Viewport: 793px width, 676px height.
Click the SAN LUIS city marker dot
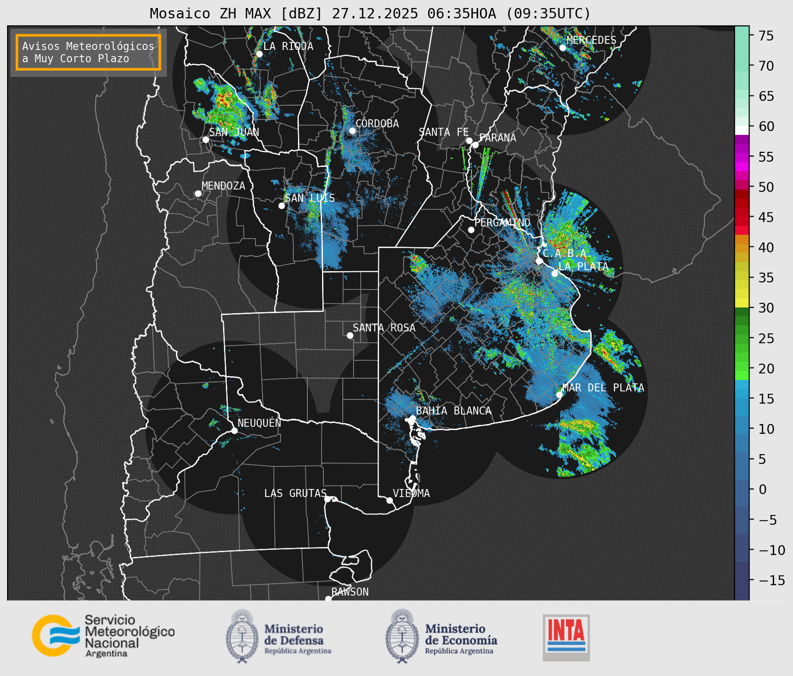[x=282, y=205]
